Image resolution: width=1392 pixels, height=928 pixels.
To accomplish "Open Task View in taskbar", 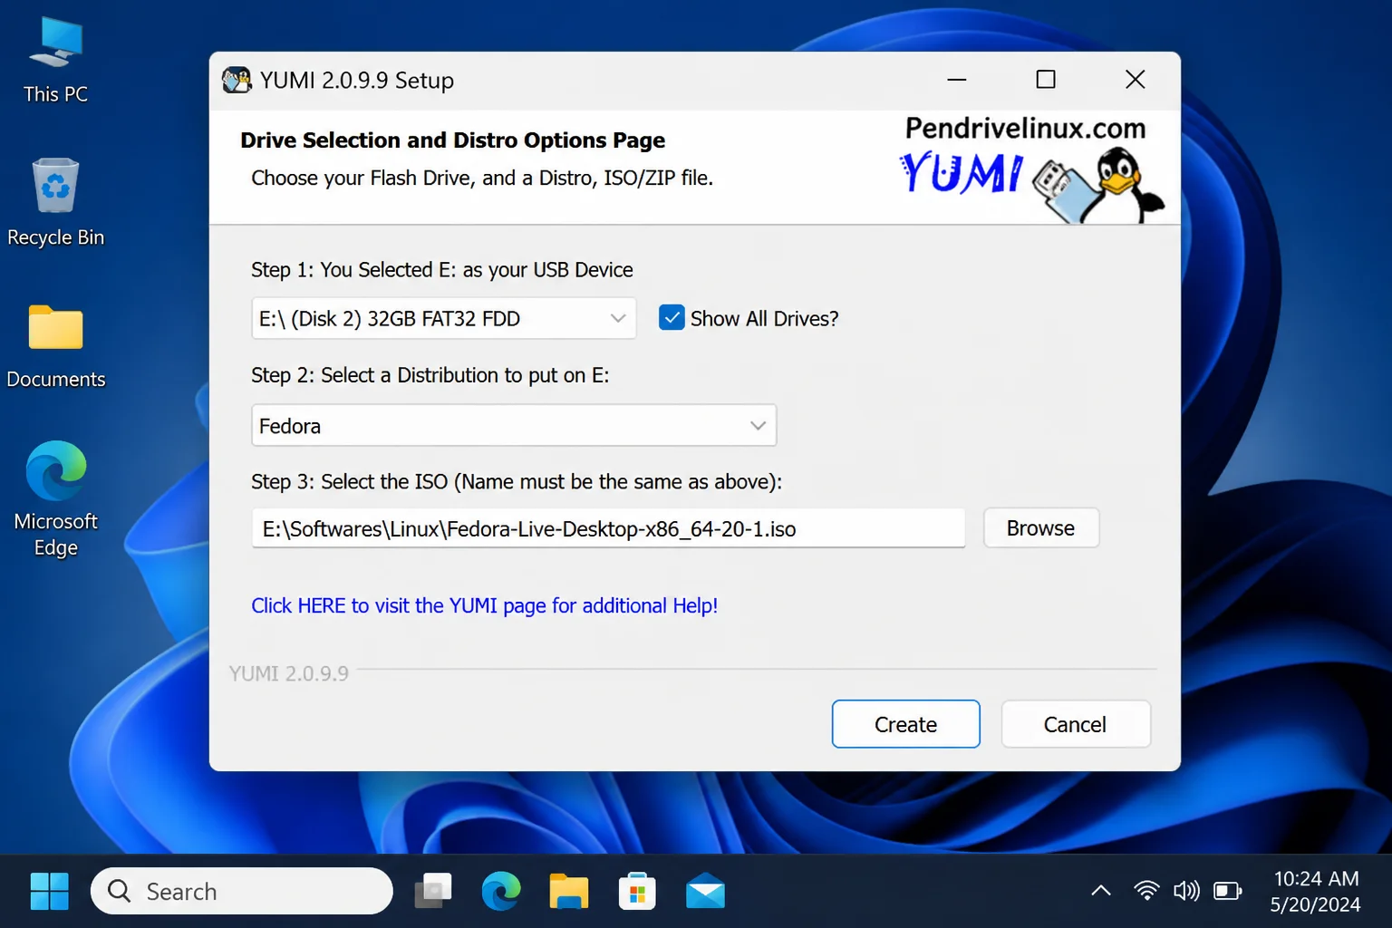I will [x=433, y=892].
